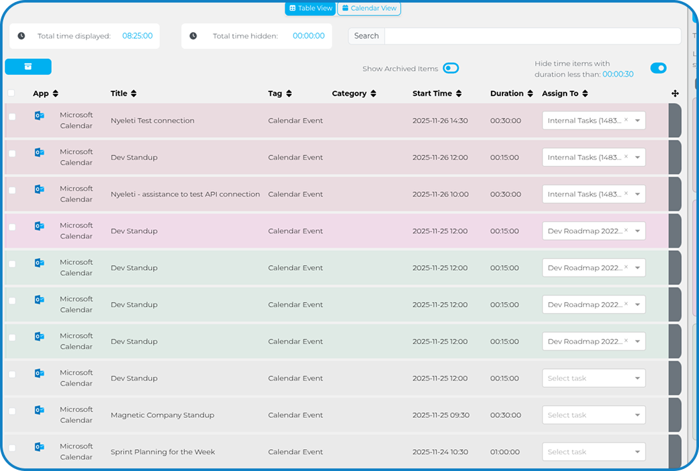Sort by Category column arrows

tap(373, 93)
